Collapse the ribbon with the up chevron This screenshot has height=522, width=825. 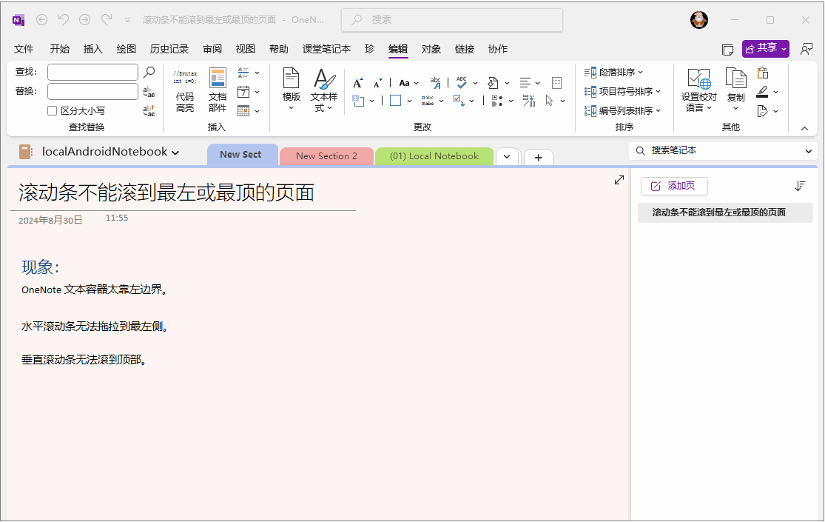tap(804, 129)
